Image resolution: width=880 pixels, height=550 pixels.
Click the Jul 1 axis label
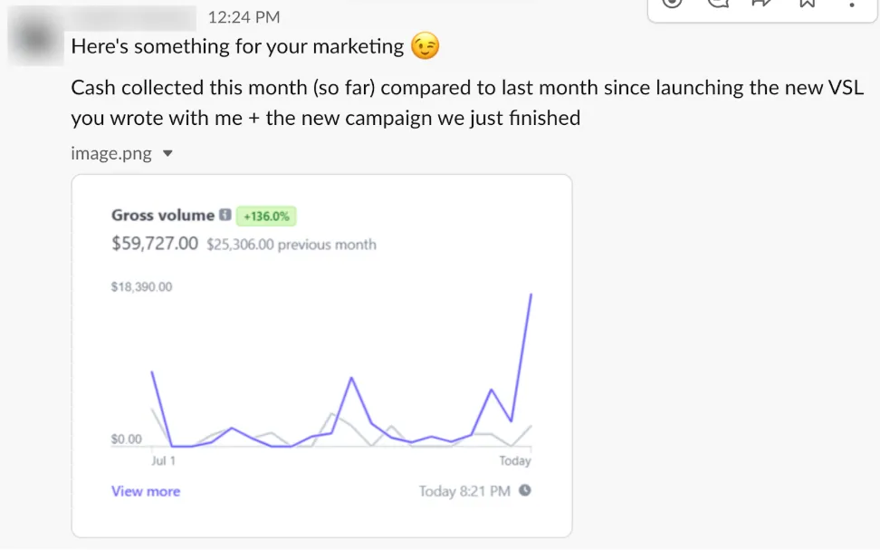point(163,460)
